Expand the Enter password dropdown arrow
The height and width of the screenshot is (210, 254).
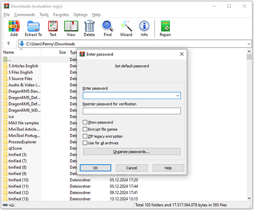click(x=178, y=95)
